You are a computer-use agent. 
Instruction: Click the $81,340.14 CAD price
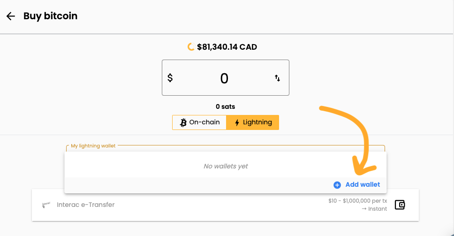pos(227,47)
